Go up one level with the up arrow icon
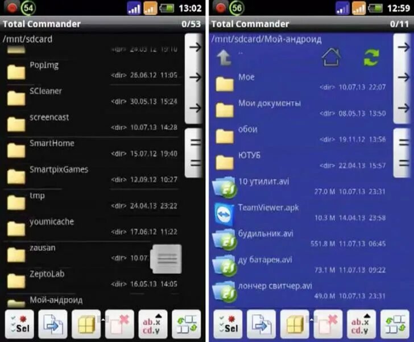Screen dimensions: 414x342 pos(224,57)
